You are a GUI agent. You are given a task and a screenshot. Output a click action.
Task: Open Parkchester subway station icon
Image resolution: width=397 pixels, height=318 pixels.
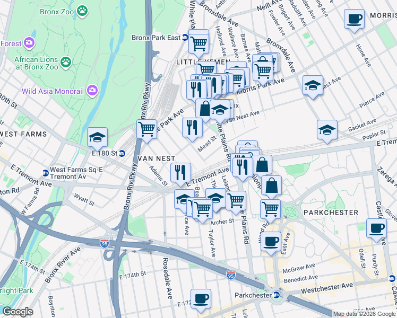(x=276, y=295)
